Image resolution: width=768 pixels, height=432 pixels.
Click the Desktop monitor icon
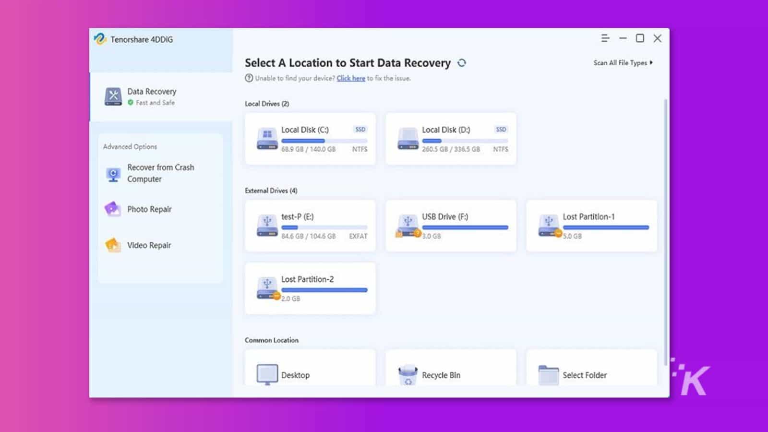tap(267, 375)
